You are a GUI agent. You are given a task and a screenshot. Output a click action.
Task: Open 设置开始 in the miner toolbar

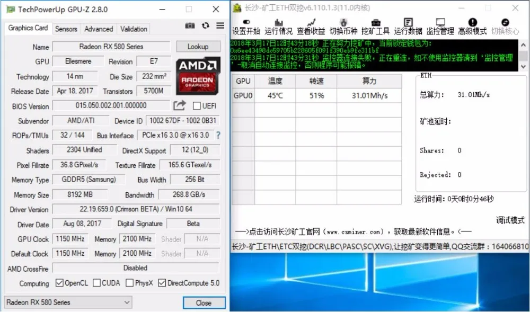(246, 27)
